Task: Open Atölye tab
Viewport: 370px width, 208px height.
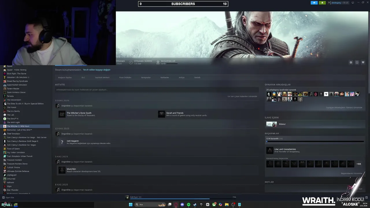Action: pyautogui.click(x=182, y=77)
